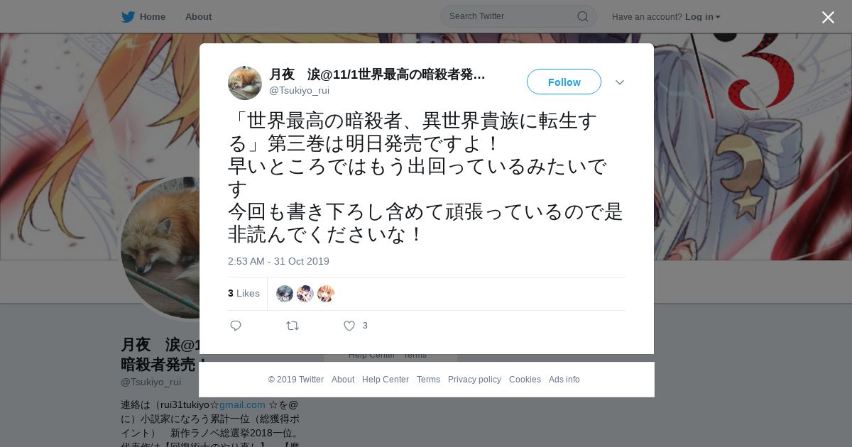Click the search magnifier icon
This screenshot has height=447, width=852.
pyautogui.click(x=582, y=16)
